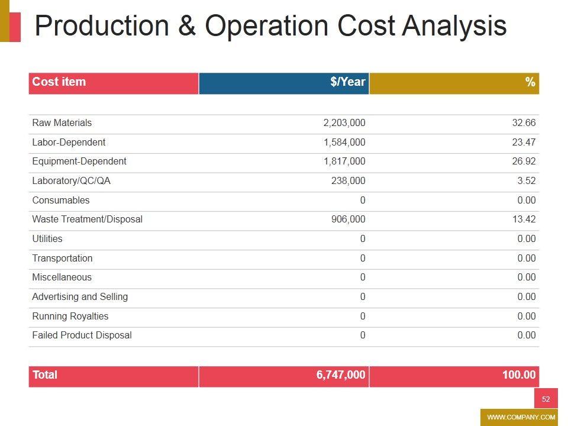Select the 'Failed Product Disposal' row label
This screenshot has width=568, height=426.
click(82, 335)
